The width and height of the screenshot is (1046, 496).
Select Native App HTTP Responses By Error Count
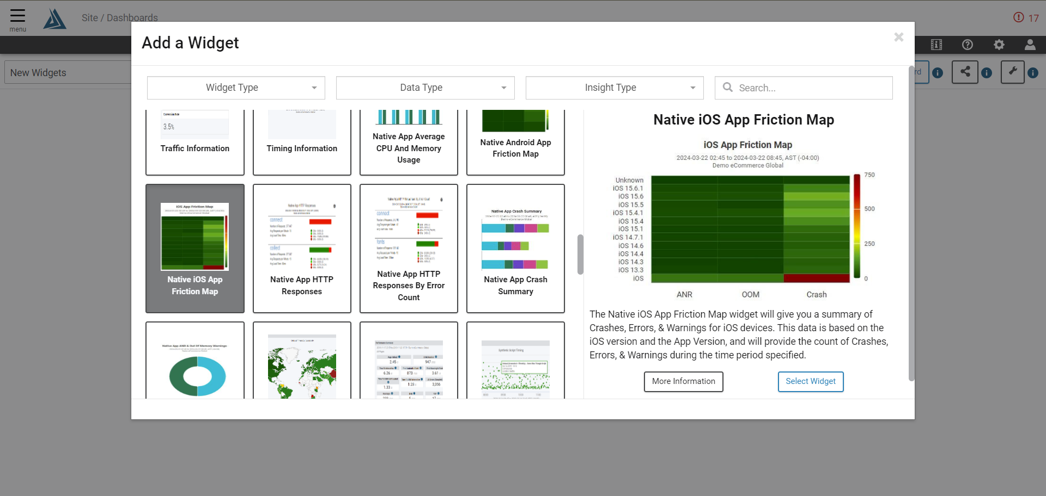point(409,249)
